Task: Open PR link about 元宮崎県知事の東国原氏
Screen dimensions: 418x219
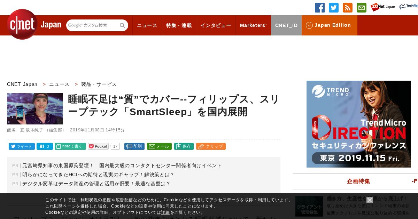Action: click(122, 165)
